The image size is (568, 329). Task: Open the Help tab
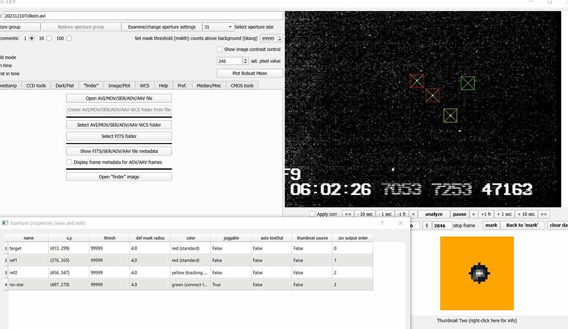click(163, 85)
